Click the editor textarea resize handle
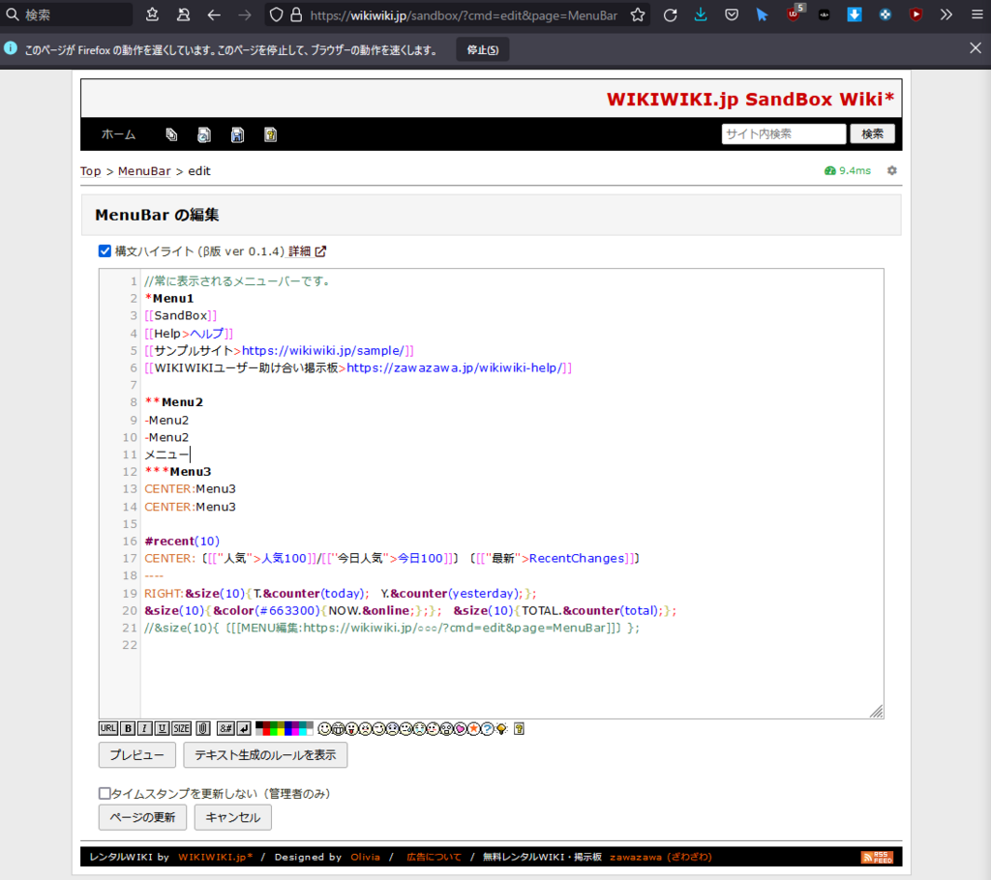991x880 pixels. [876, 712]
